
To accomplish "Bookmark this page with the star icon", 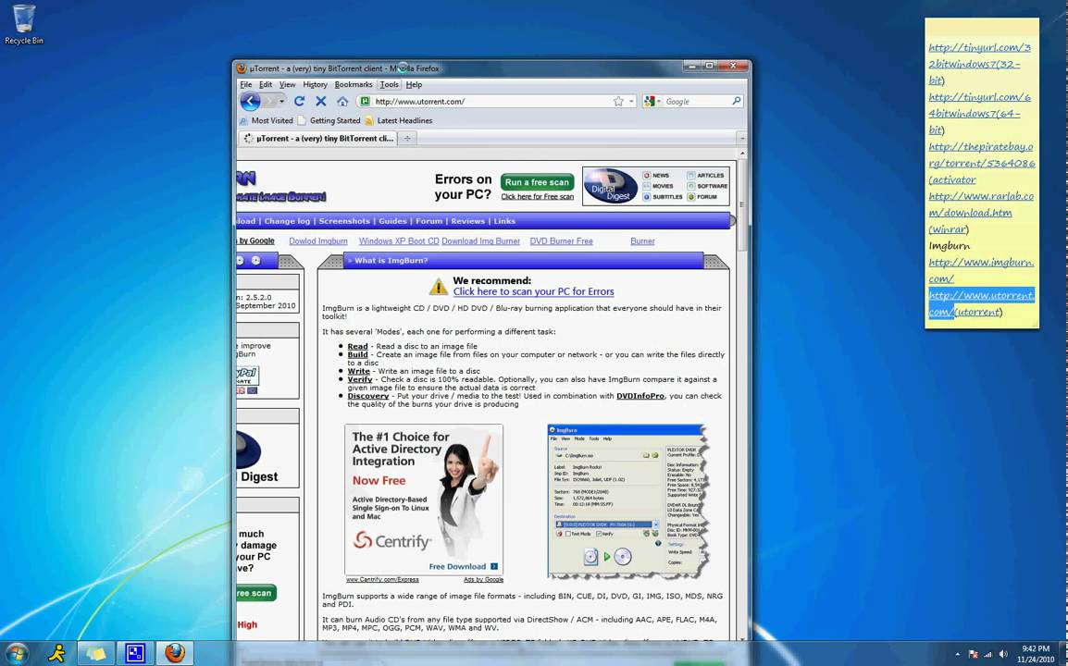I will 618,101.
